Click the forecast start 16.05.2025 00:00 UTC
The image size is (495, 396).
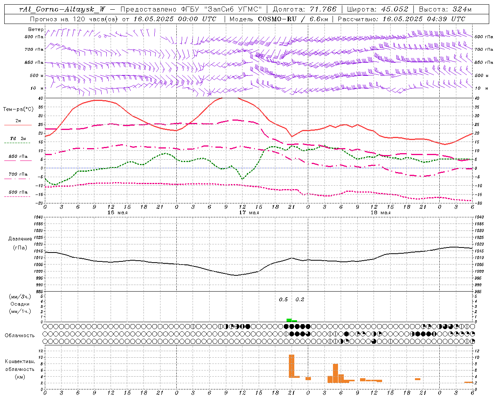[x=175, y=19]
